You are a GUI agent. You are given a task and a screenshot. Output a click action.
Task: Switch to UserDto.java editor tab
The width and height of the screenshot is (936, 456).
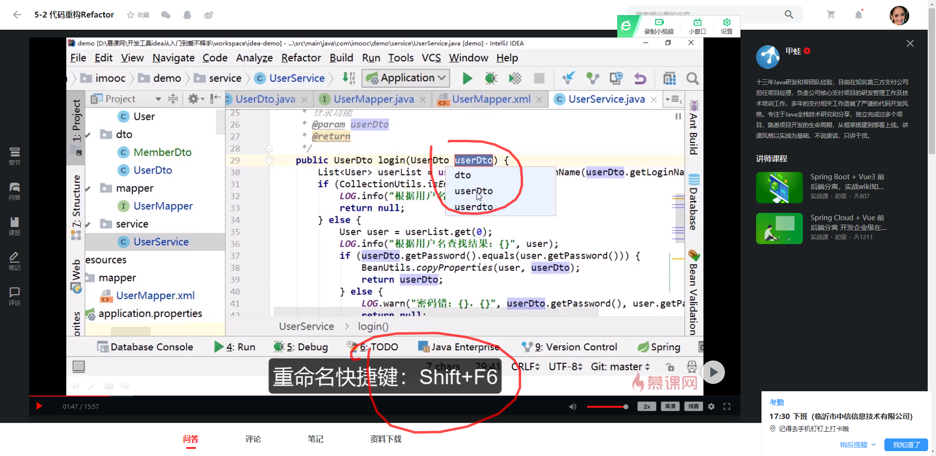266,99
